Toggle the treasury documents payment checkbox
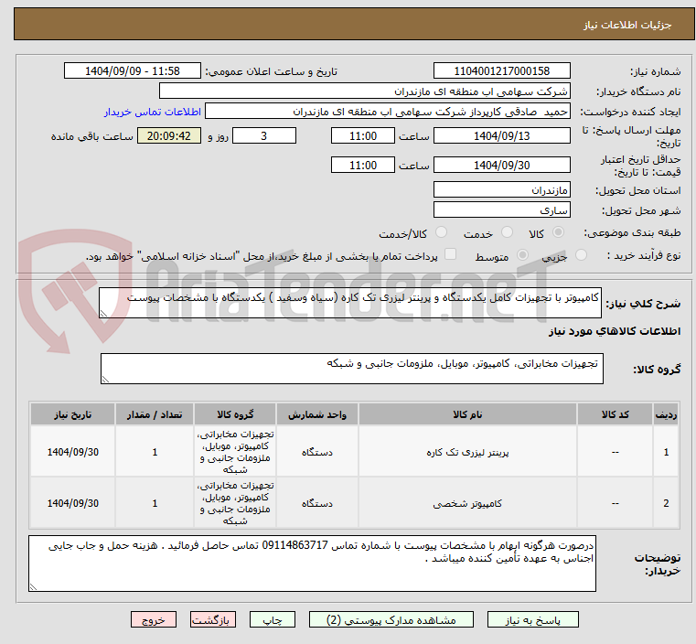The height and width of the screenshot is (644, 696). [x=449, y=255]
